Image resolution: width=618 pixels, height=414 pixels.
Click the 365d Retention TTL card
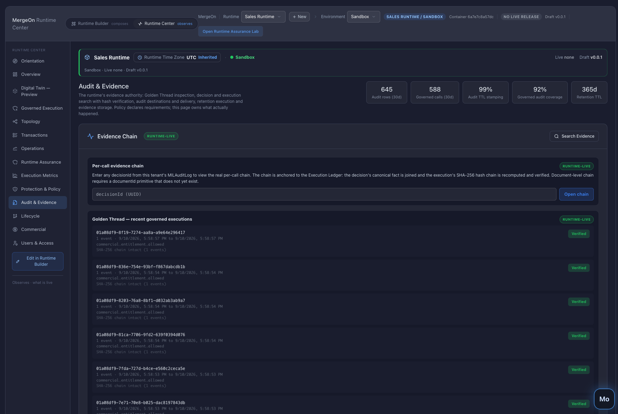click(x=589, y=92)
